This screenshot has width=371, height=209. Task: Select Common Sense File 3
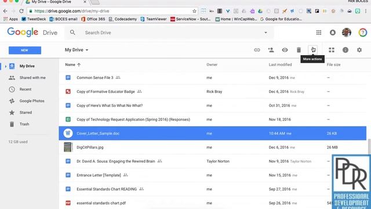point(213,78)
